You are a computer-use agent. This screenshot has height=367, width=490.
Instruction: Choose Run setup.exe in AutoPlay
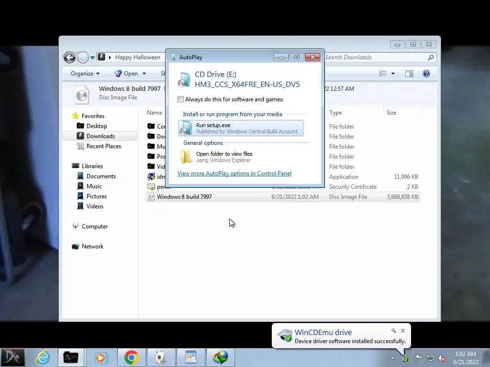pos(241,128)
